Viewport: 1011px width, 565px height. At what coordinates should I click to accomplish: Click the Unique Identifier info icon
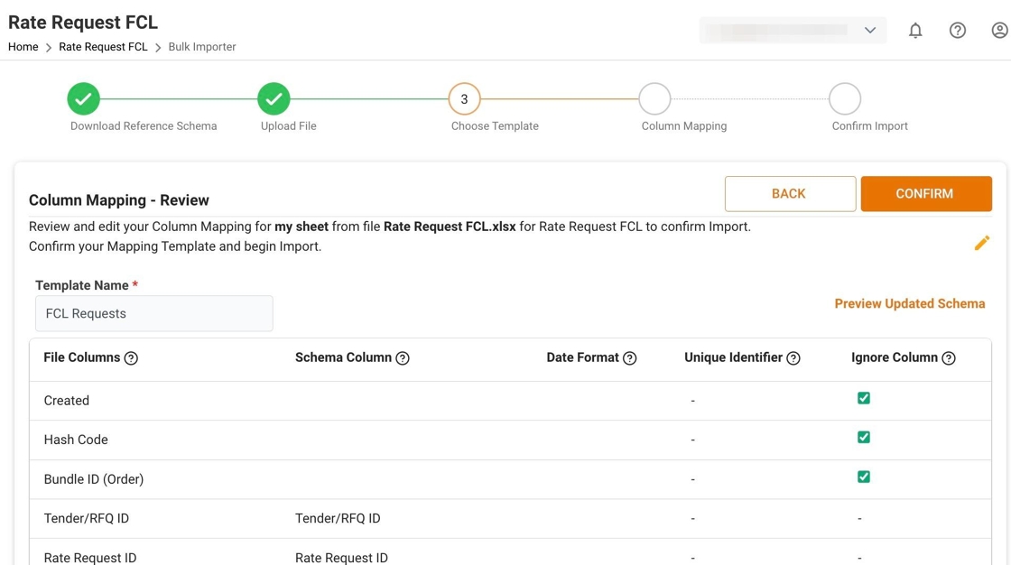click(x=793, y=358)
